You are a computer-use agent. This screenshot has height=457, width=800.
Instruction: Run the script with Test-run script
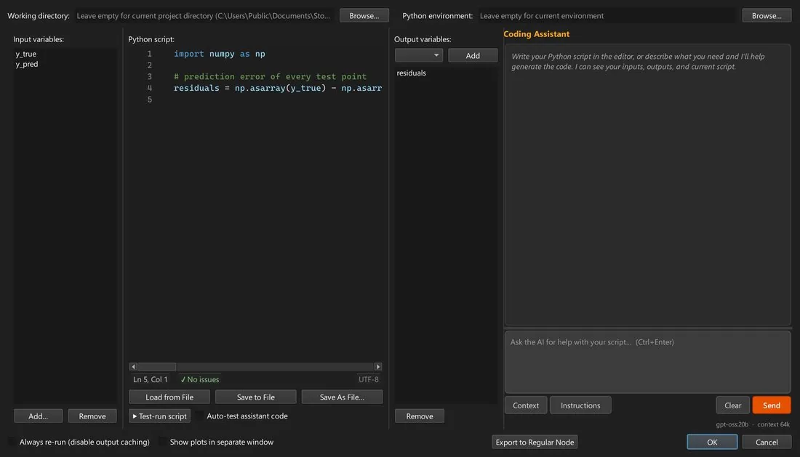tap(160, 416)
